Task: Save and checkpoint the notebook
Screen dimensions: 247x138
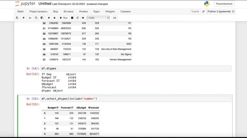Action: point(17,18)
